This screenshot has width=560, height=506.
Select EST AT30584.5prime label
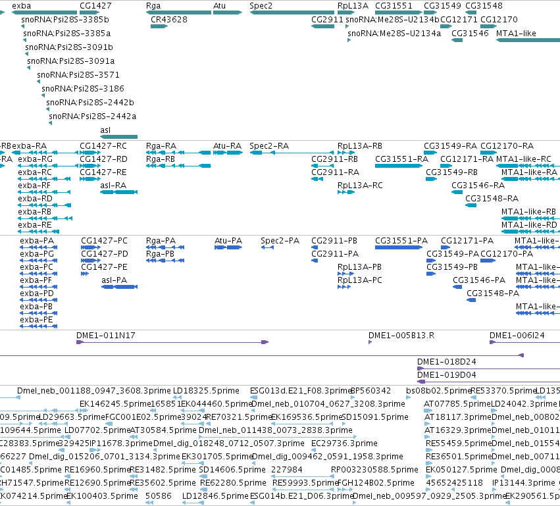[x=163, y=430]
